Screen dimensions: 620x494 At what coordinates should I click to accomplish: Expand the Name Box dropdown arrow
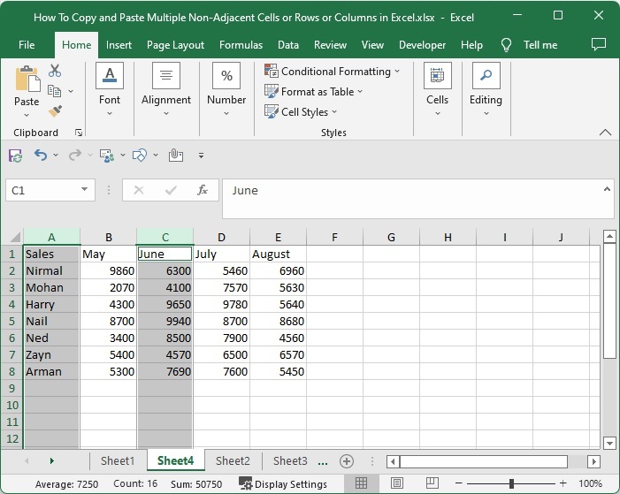85,190
